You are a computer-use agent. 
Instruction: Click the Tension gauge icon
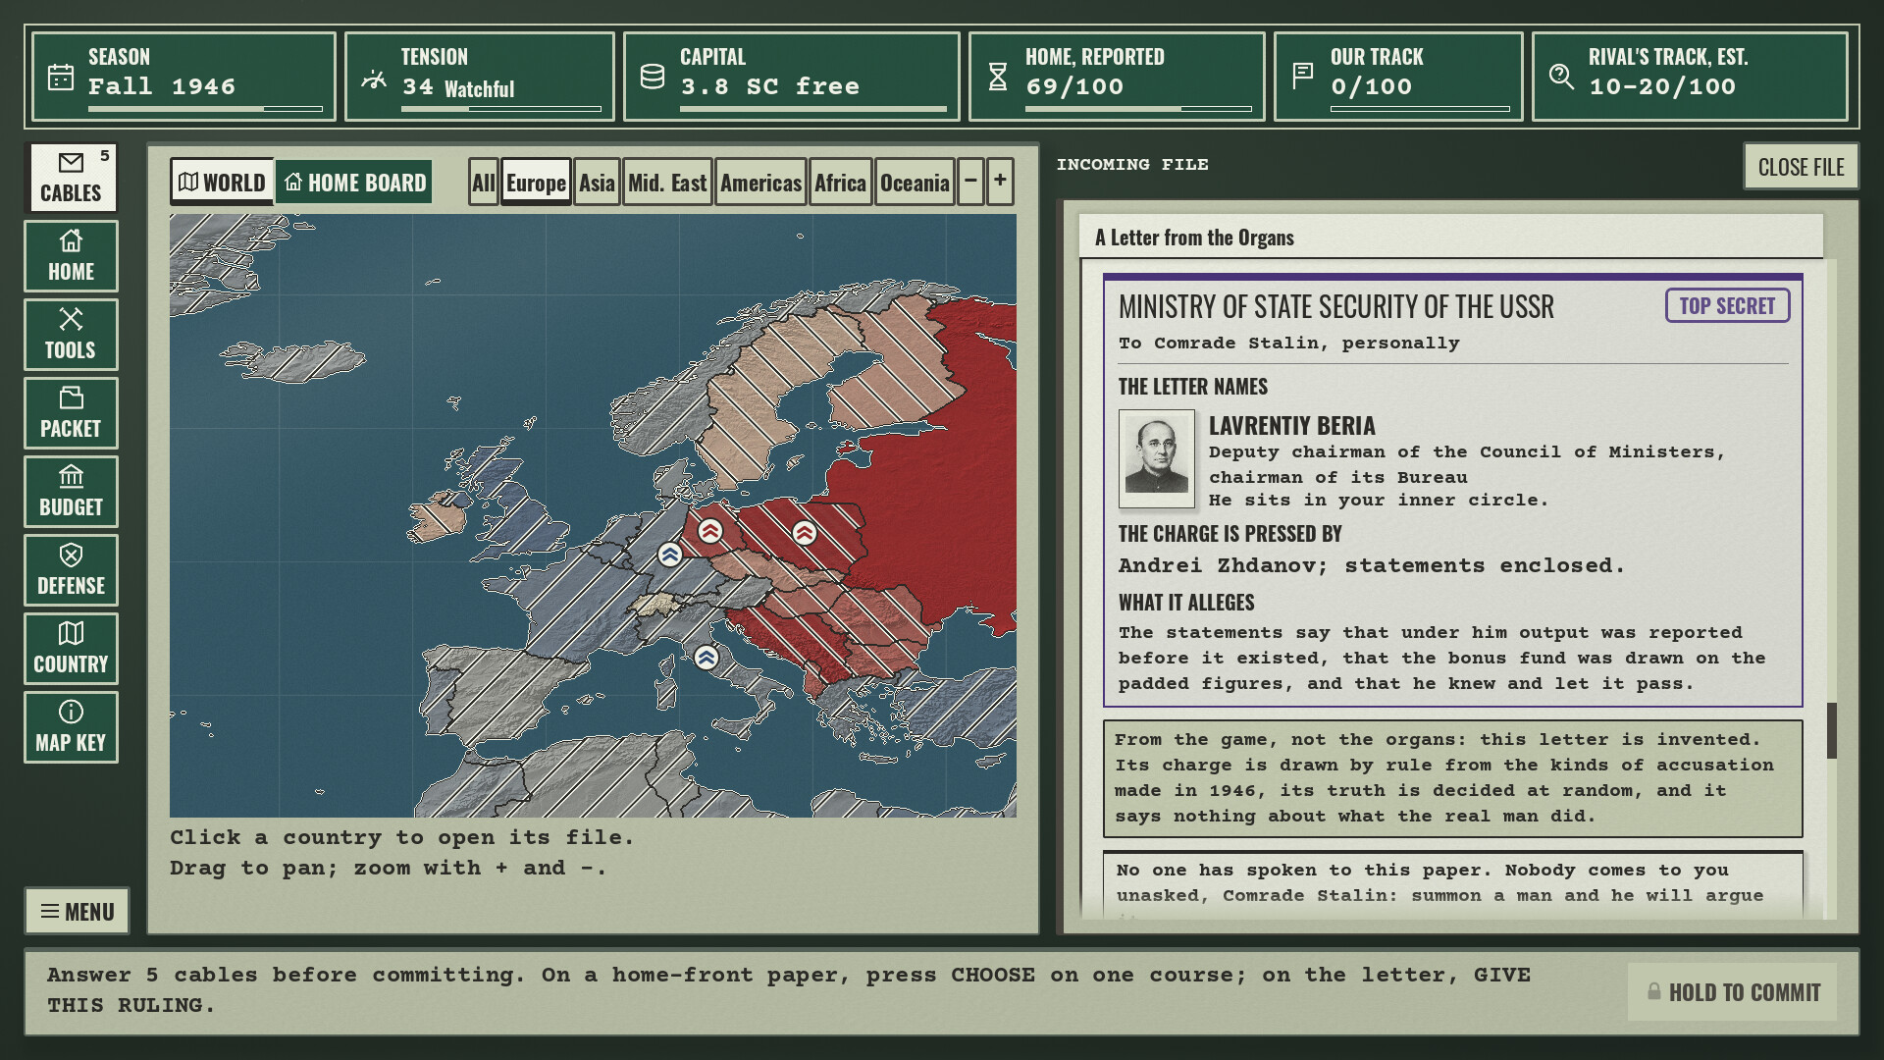374,79
